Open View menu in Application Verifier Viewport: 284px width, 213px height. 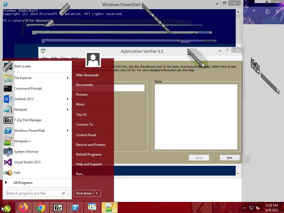(x=64, y=58)
